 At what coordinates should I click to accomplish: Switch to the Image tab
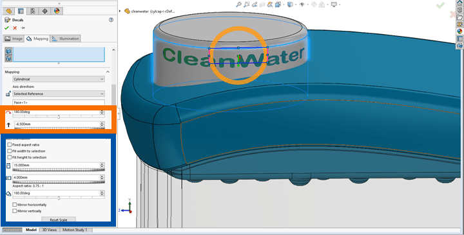click(14, 39)
